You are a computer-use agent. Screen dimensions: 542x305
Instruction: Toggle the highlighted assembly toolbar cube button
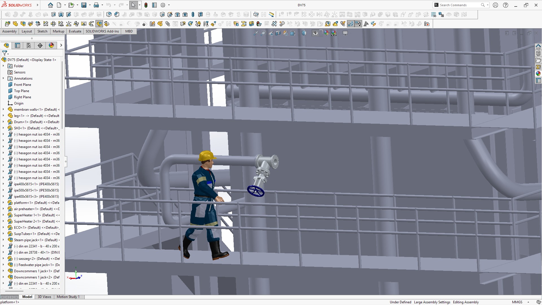click(99, 24)
